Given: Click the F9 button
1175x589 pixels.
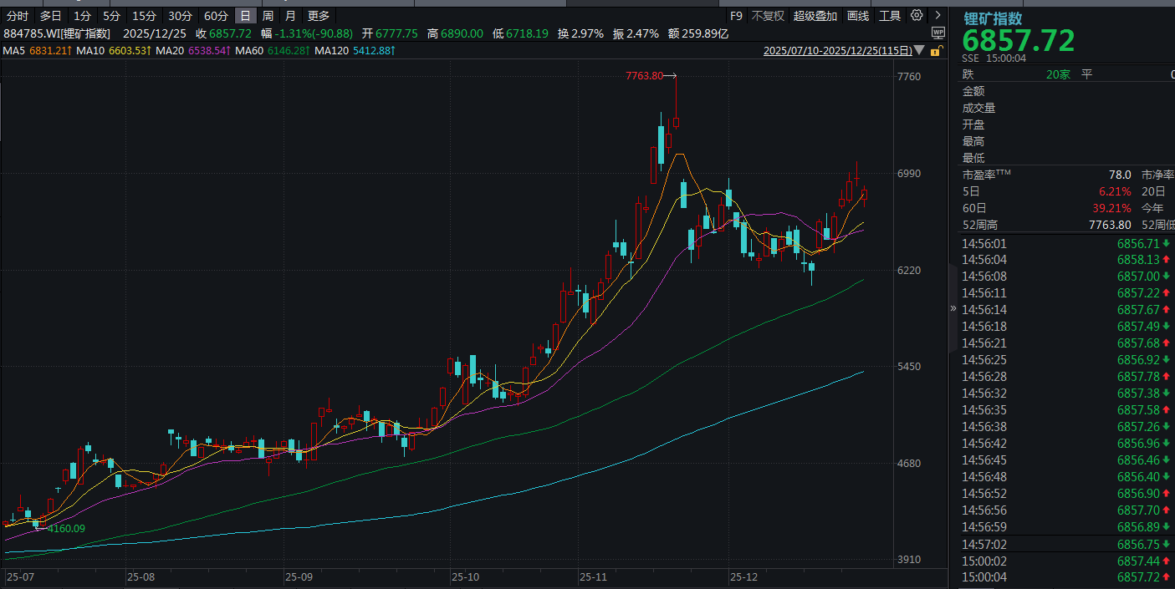Looking at the screenshot, I should (x=736, y=16).
